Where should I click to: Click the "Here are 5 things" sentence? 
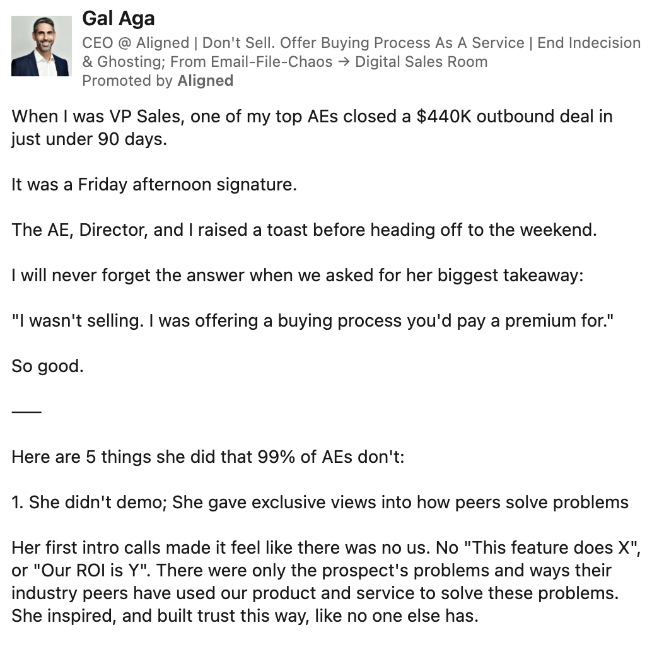tap(207, 457)
